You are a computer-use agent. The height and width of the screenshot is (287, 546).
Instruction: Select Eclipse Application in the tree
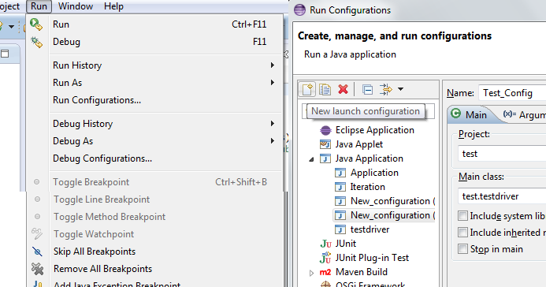coord(375,130)
